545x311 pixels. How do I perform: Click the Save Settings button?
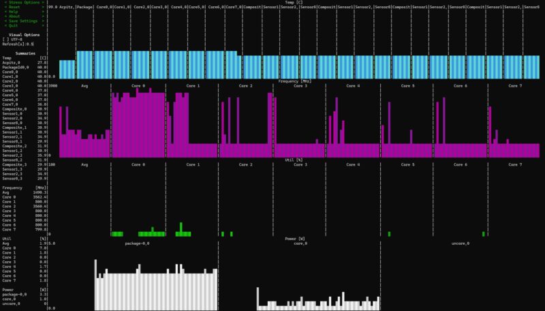tap(24, 21)
